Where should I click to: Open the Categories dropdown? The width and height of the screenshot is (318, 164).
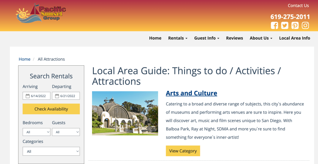click(51, 152)
